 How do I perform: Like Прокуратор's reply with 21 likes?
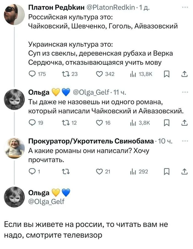pyautogui.click(x=98, y=172)
